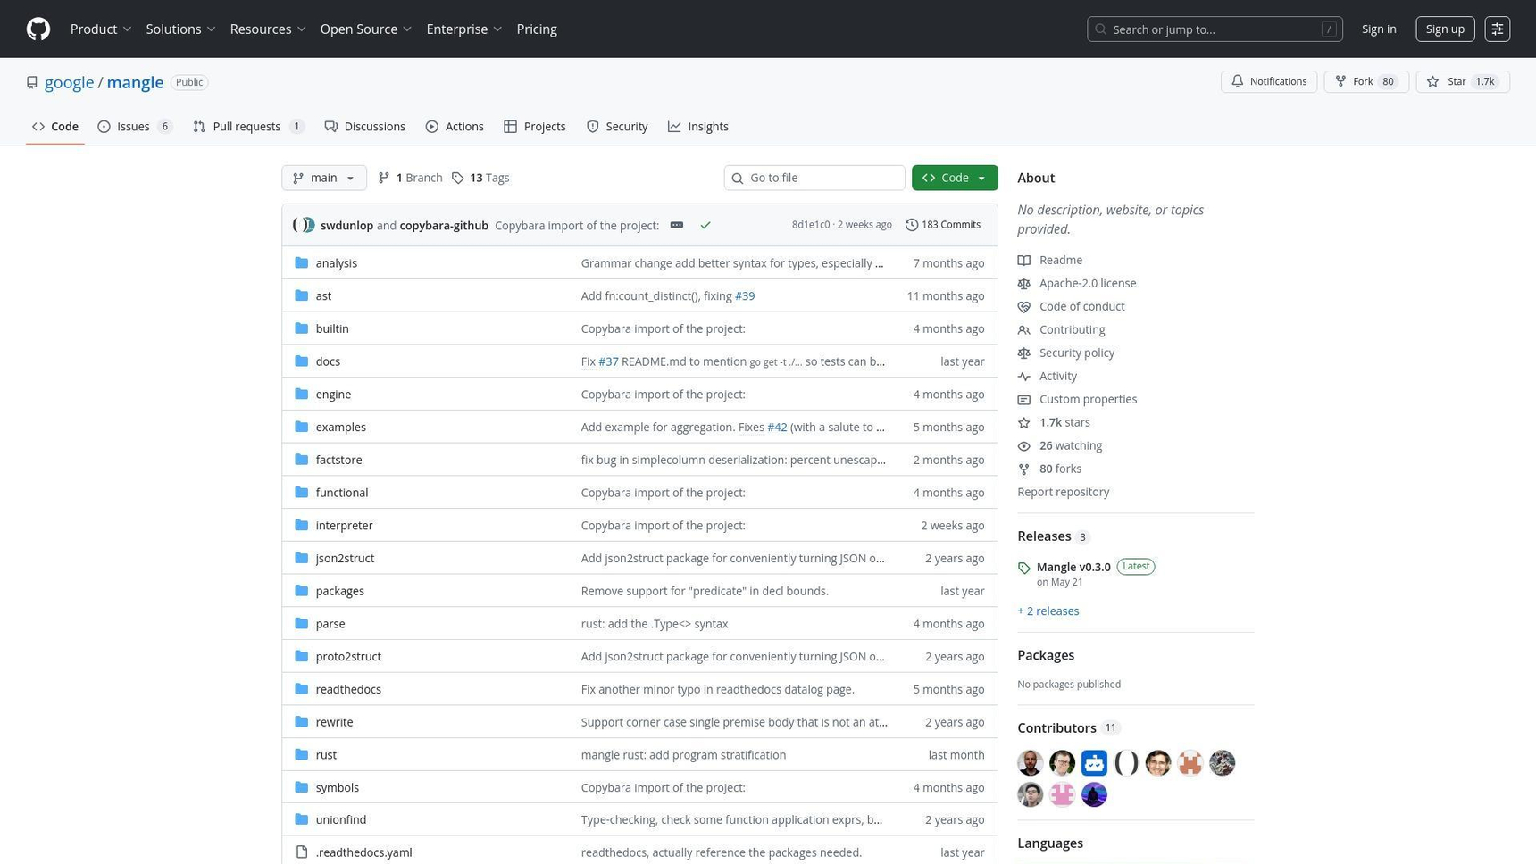Open the '+ 2 releases' link

pos(1048,611)
